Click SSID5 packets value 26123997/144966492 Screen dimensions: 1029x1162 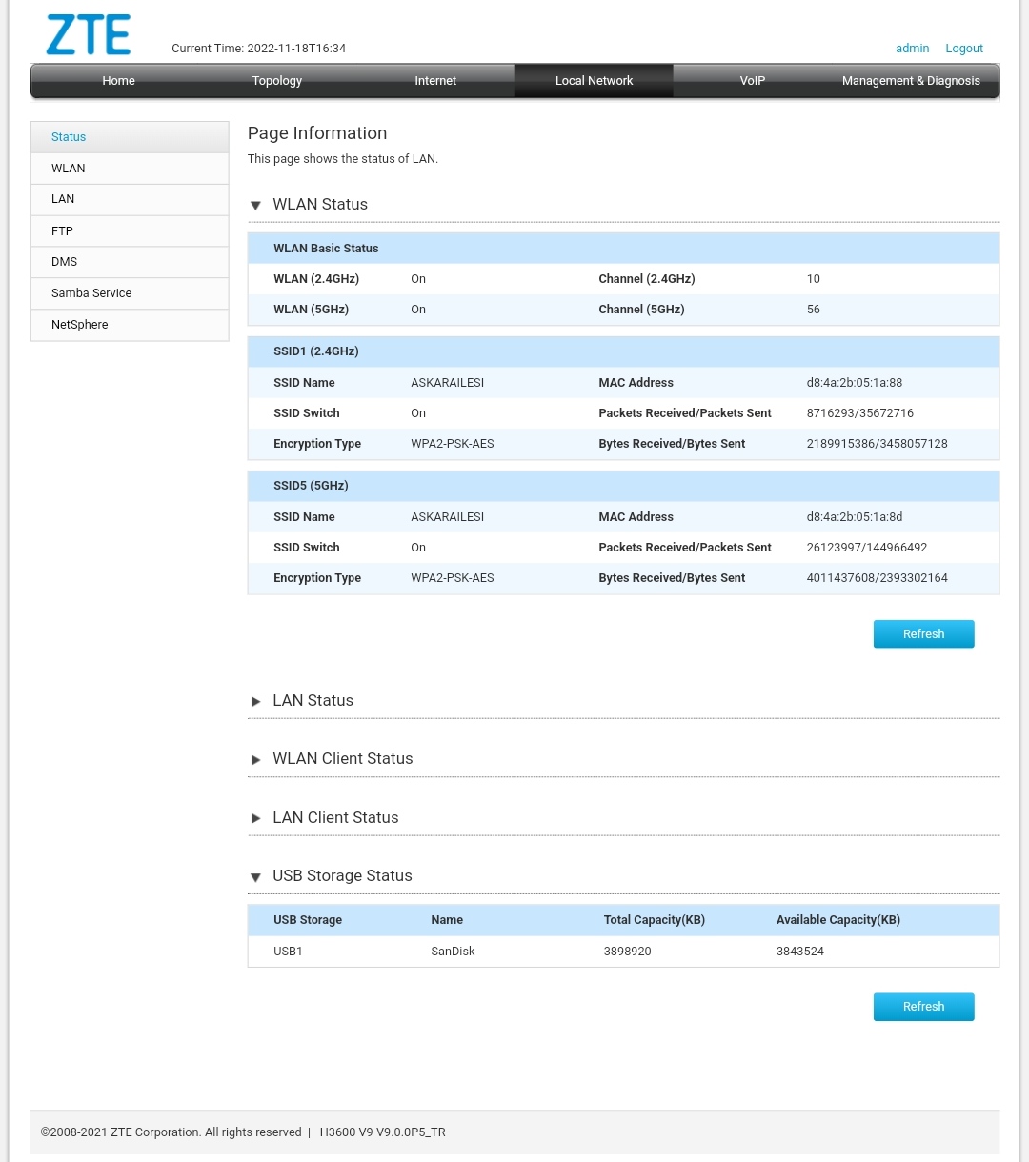coord(866,548)
